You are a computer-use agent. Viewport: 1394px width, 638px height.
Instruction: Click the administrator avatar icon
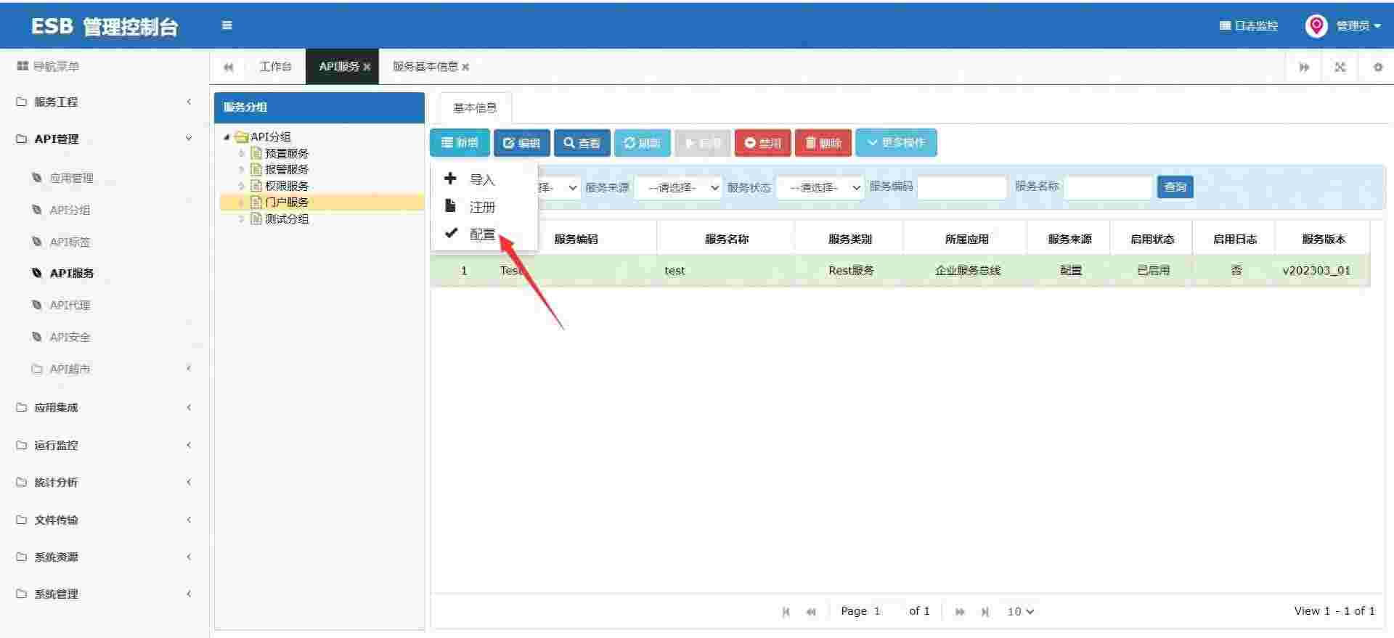point(1316,26)
